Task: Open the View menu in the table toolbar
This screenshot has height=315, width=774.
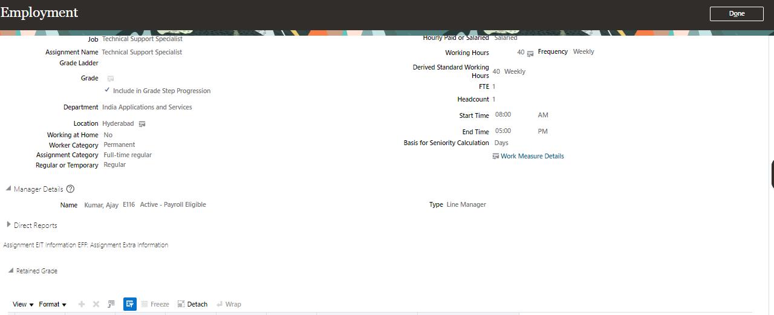Action: click(23, 304)
